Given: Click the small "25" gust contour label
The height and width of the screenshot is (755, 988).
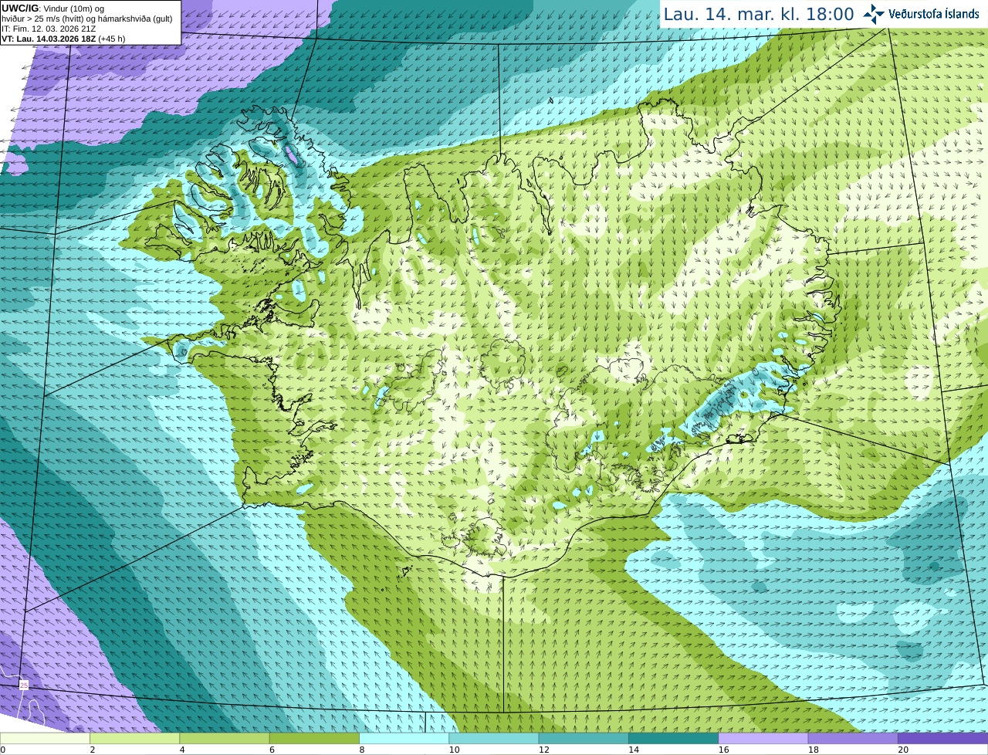Looking at the screenshot, I should (x=24, y=685).
